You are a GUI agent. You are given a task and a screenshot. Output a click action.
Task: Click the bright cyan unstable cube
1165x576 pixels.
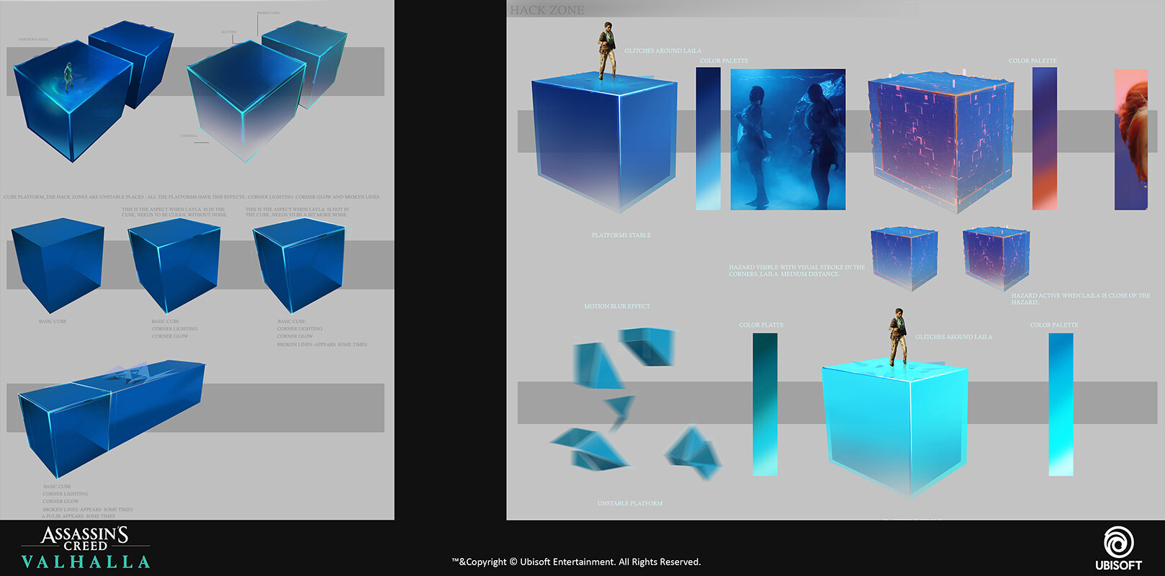pyautogui.click(x=894, y=428)
